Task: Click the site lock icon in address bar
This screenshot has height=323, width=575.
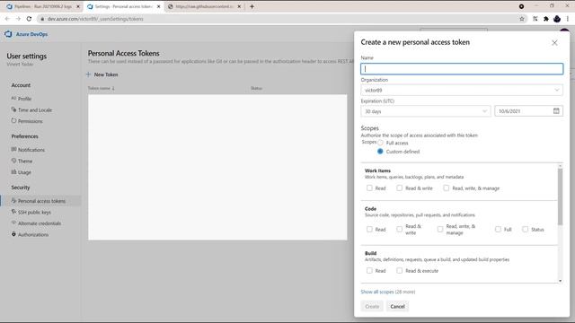Action: pyautogui.click(x=42, y=19)
